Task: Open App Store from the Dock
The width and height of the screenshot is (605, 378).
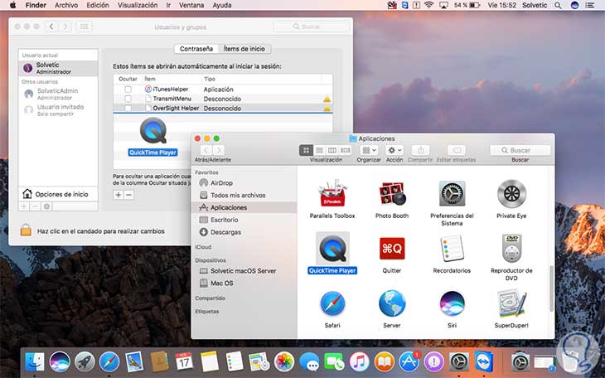Action: pos(409,362)
